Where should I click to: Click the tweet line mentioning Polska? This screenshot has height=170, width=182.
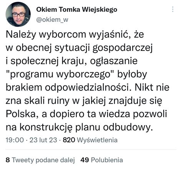pyautogui.click(x=86, y=114)
